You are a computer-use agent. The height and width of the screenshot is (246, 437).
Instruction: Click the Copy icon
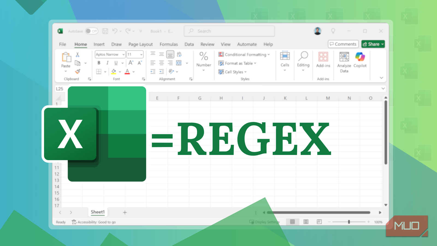pos(78,63)
